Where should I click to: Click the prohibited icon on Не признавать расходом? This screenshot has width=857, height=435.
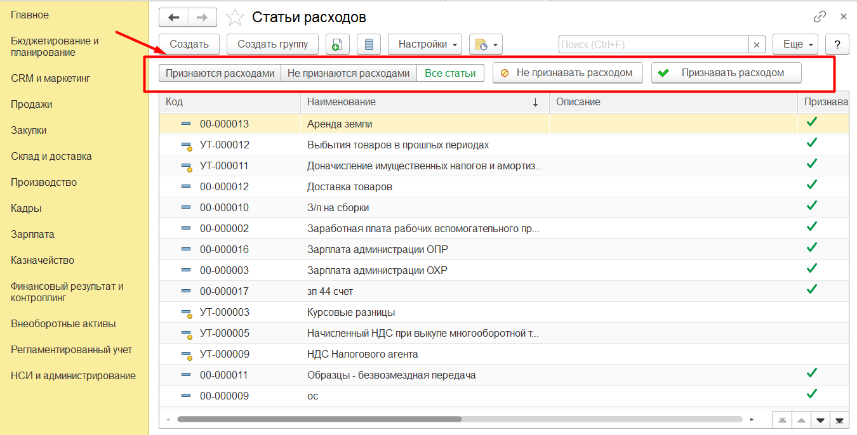pos(505,73)
